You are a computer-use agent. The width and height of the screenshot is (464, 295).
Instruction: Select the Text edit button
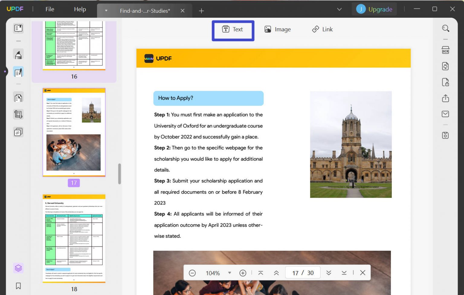click(x=233, y=30)
